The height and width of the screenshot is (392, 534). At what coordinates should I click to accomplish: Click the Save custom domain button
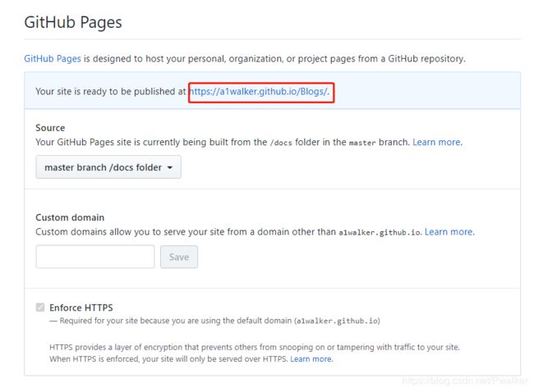[x=179, y=257]
